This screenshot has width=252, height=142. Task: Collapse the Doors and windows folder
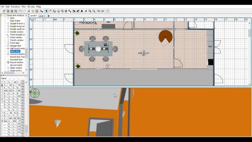pyautogui.click(x=2, y=15)
